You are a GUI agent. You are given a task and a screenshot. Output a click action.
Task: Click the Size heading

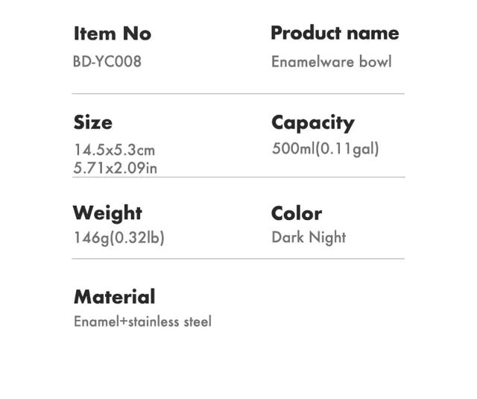coord(92,122)
